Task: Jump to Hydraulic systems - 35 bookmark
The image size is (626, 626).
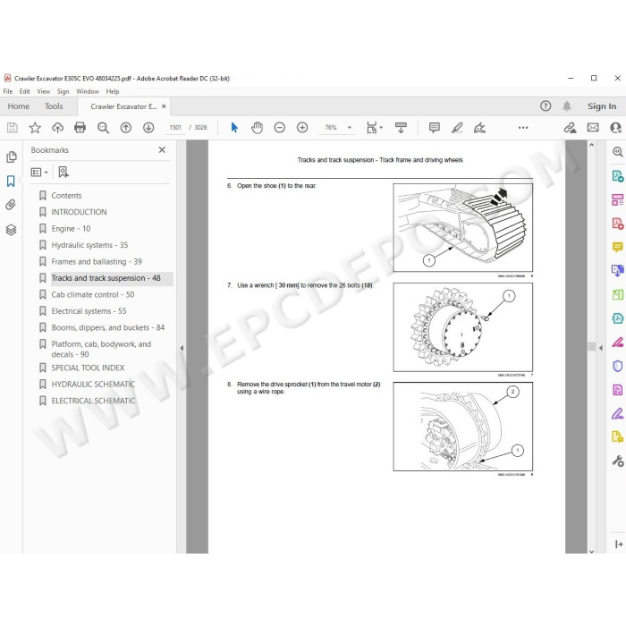Action: [89, 245]
